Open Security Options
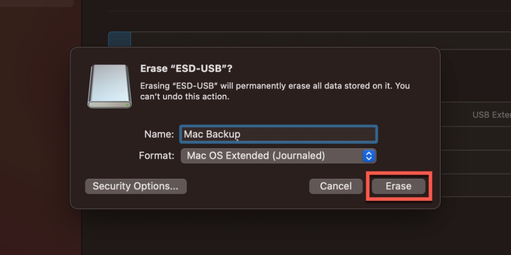This screenshot has width=511, height=255. coord(135,186)
